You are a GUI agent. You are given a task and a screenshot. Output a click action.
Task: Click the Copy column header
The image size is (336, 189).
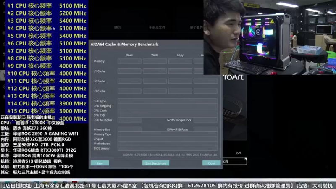click(x=180, y=55)
